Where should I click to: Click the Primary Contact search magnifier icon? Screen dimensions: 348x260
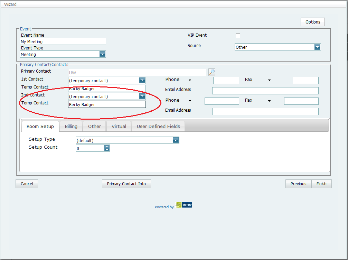pos(212,72)
